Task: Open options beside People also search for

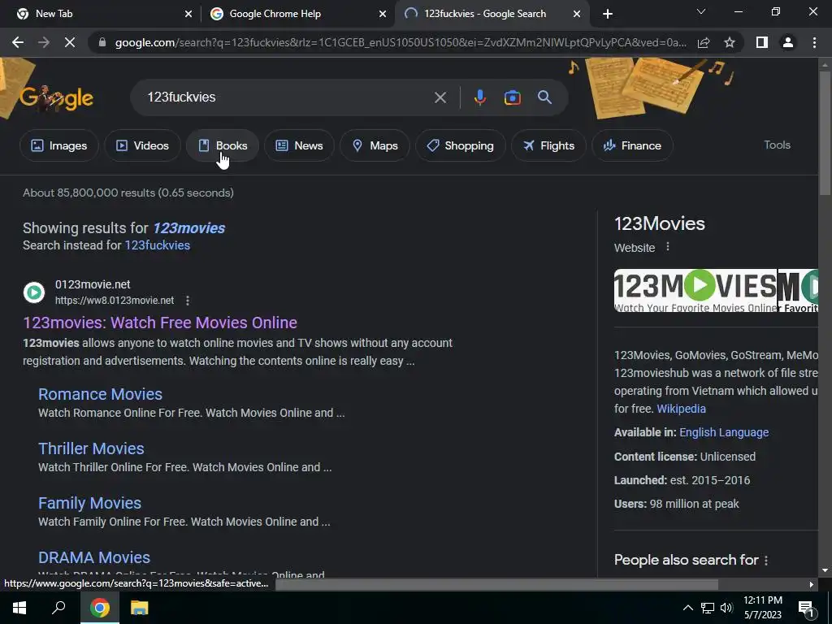Action: (x=765, y=561)
